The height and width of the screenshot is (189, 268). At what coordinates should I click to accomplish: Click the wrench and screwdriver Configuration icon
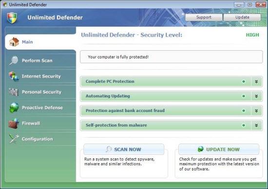(14, 139)
